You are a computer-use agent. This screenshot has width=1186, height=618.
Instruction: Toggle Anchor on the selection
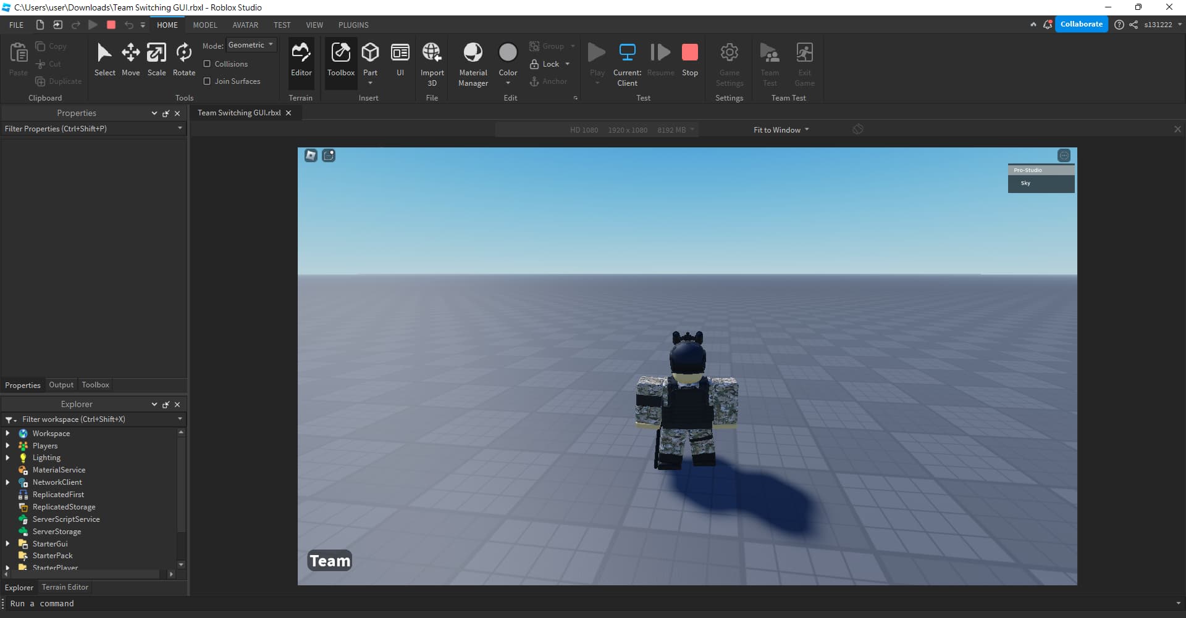pyautogui.click(x=549, y=81)
